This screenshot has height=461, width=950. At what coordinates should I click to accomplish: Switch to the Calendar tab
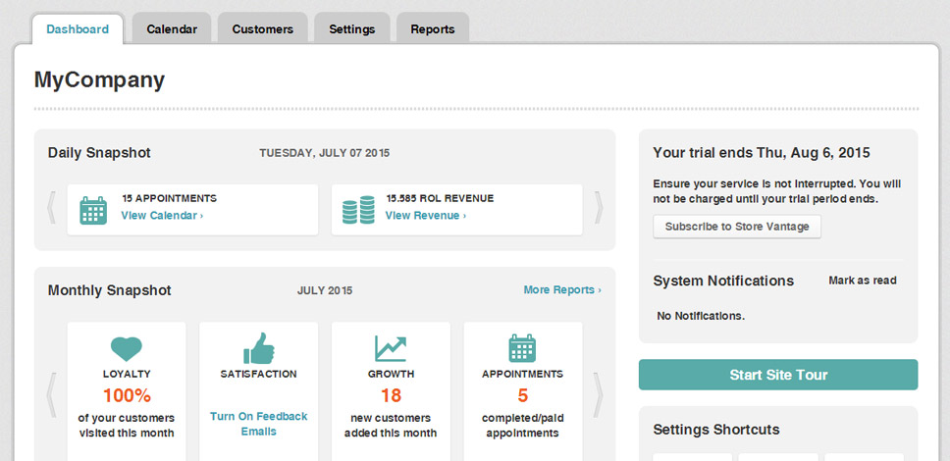click(172, 29)
